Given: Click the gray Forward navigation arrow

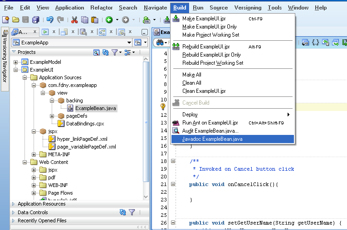Looking at the screenshot, I should 126,19.
